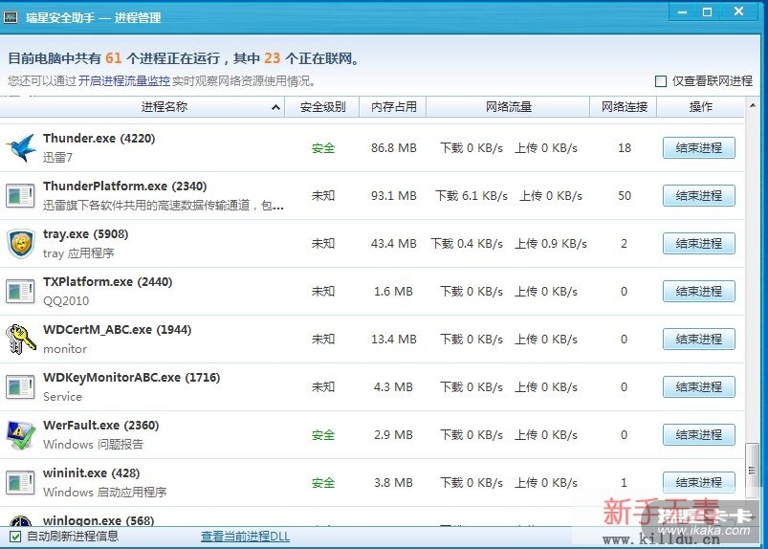This screenshot has width=768, height=549.
Task: Click 下载 6.1 KB/s traffic value
Action: point(472,196)
